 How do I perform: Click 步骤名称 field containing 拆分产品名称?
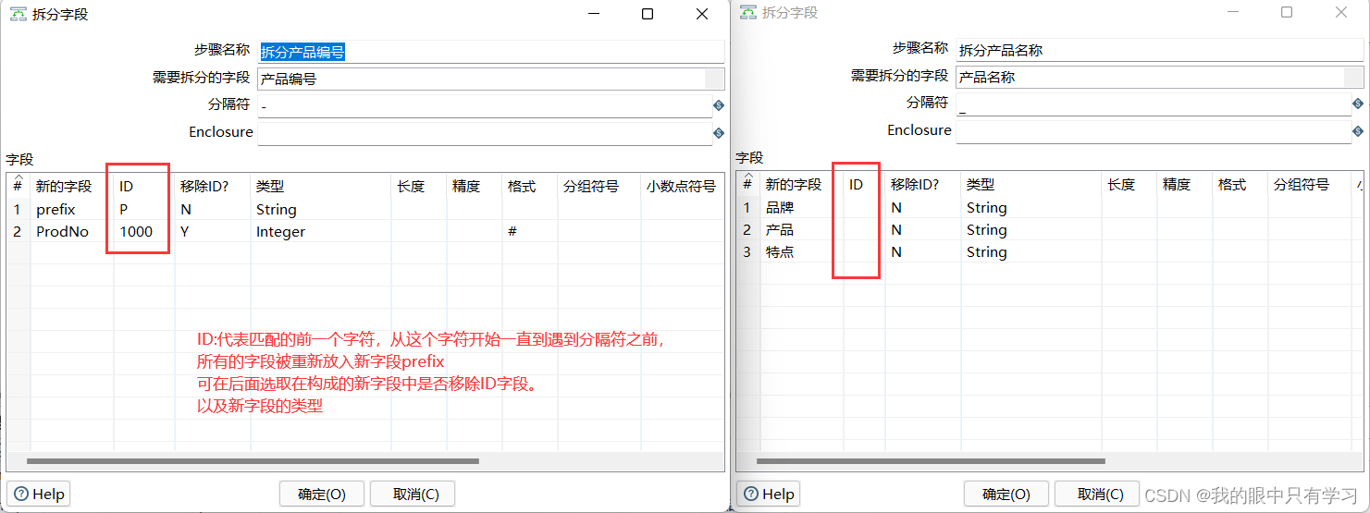pyautogui.click(x=1160, y=50)
